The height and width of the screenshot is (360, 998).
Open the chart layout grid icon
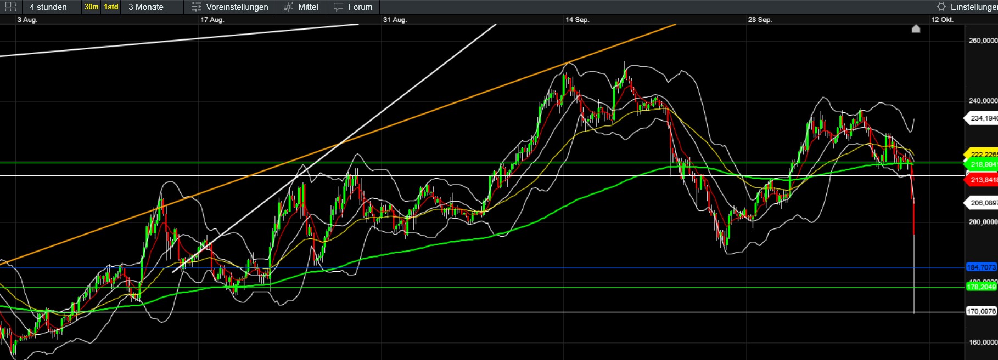point(10,7)
